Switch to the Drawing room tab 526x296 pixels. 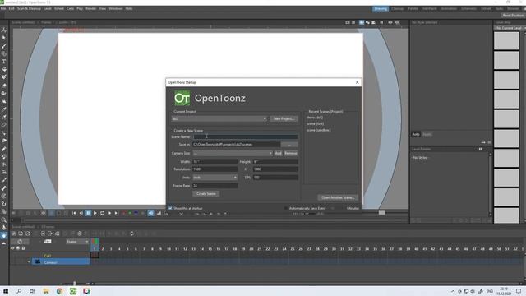pos(381,9)
